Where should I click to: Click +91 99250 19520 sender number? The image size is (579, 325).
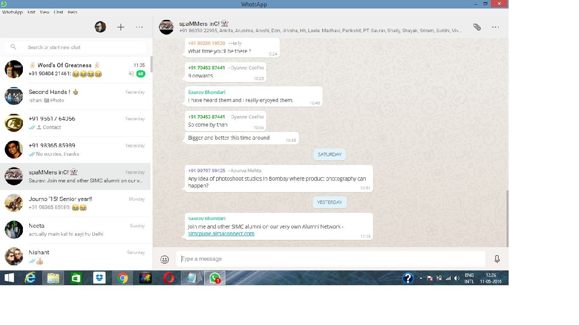(x=207, y=43)
